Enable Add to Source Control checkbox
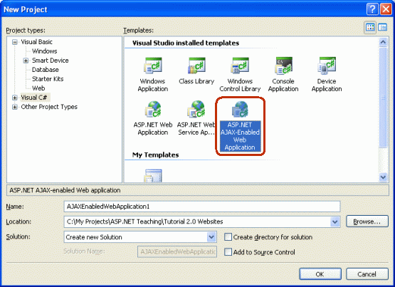 (228, 252)
